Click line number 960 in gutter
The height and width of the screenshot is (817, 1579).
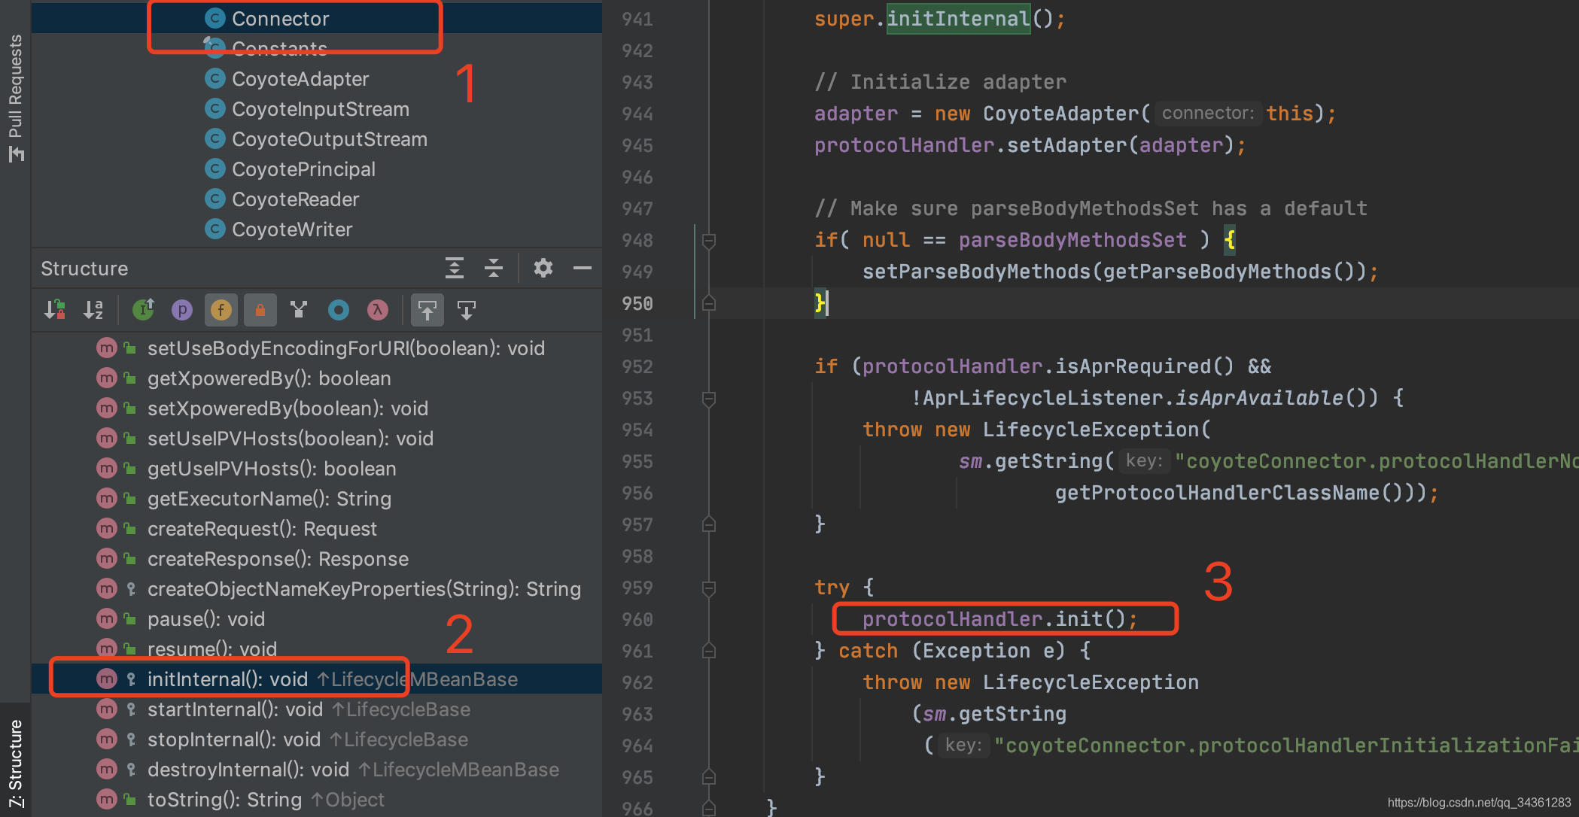637,619
